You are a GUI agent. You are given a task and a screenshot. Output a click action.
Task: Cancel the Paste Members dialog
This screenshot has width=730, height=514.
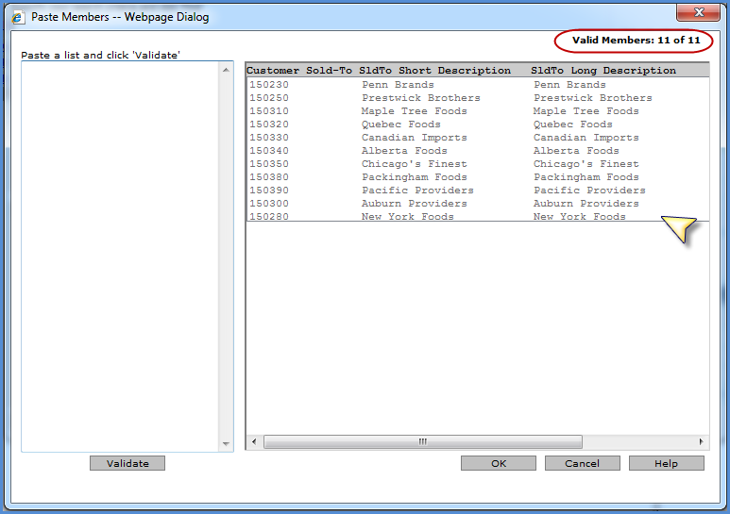point(582,463)
